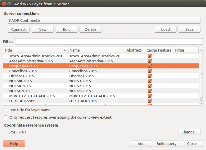Create a new server connection
This screenshot has height=150, width=206.
(x=42, y=29)
